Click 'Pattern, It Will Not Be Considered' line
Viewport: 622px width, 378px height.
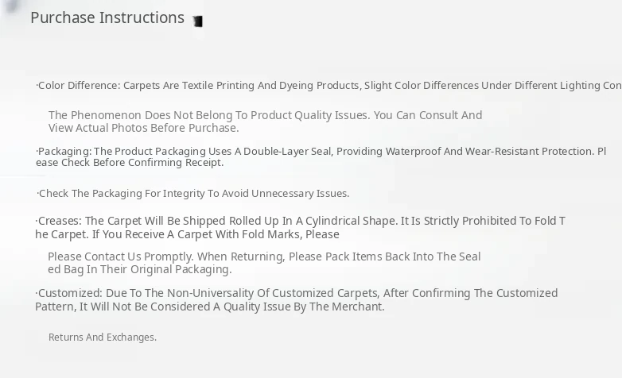210,307
